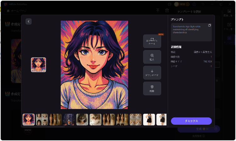This screenshot has height=141, width=236.
Task: Select the active anime girl thumbnail in the filmstrip
Action: 29,120
